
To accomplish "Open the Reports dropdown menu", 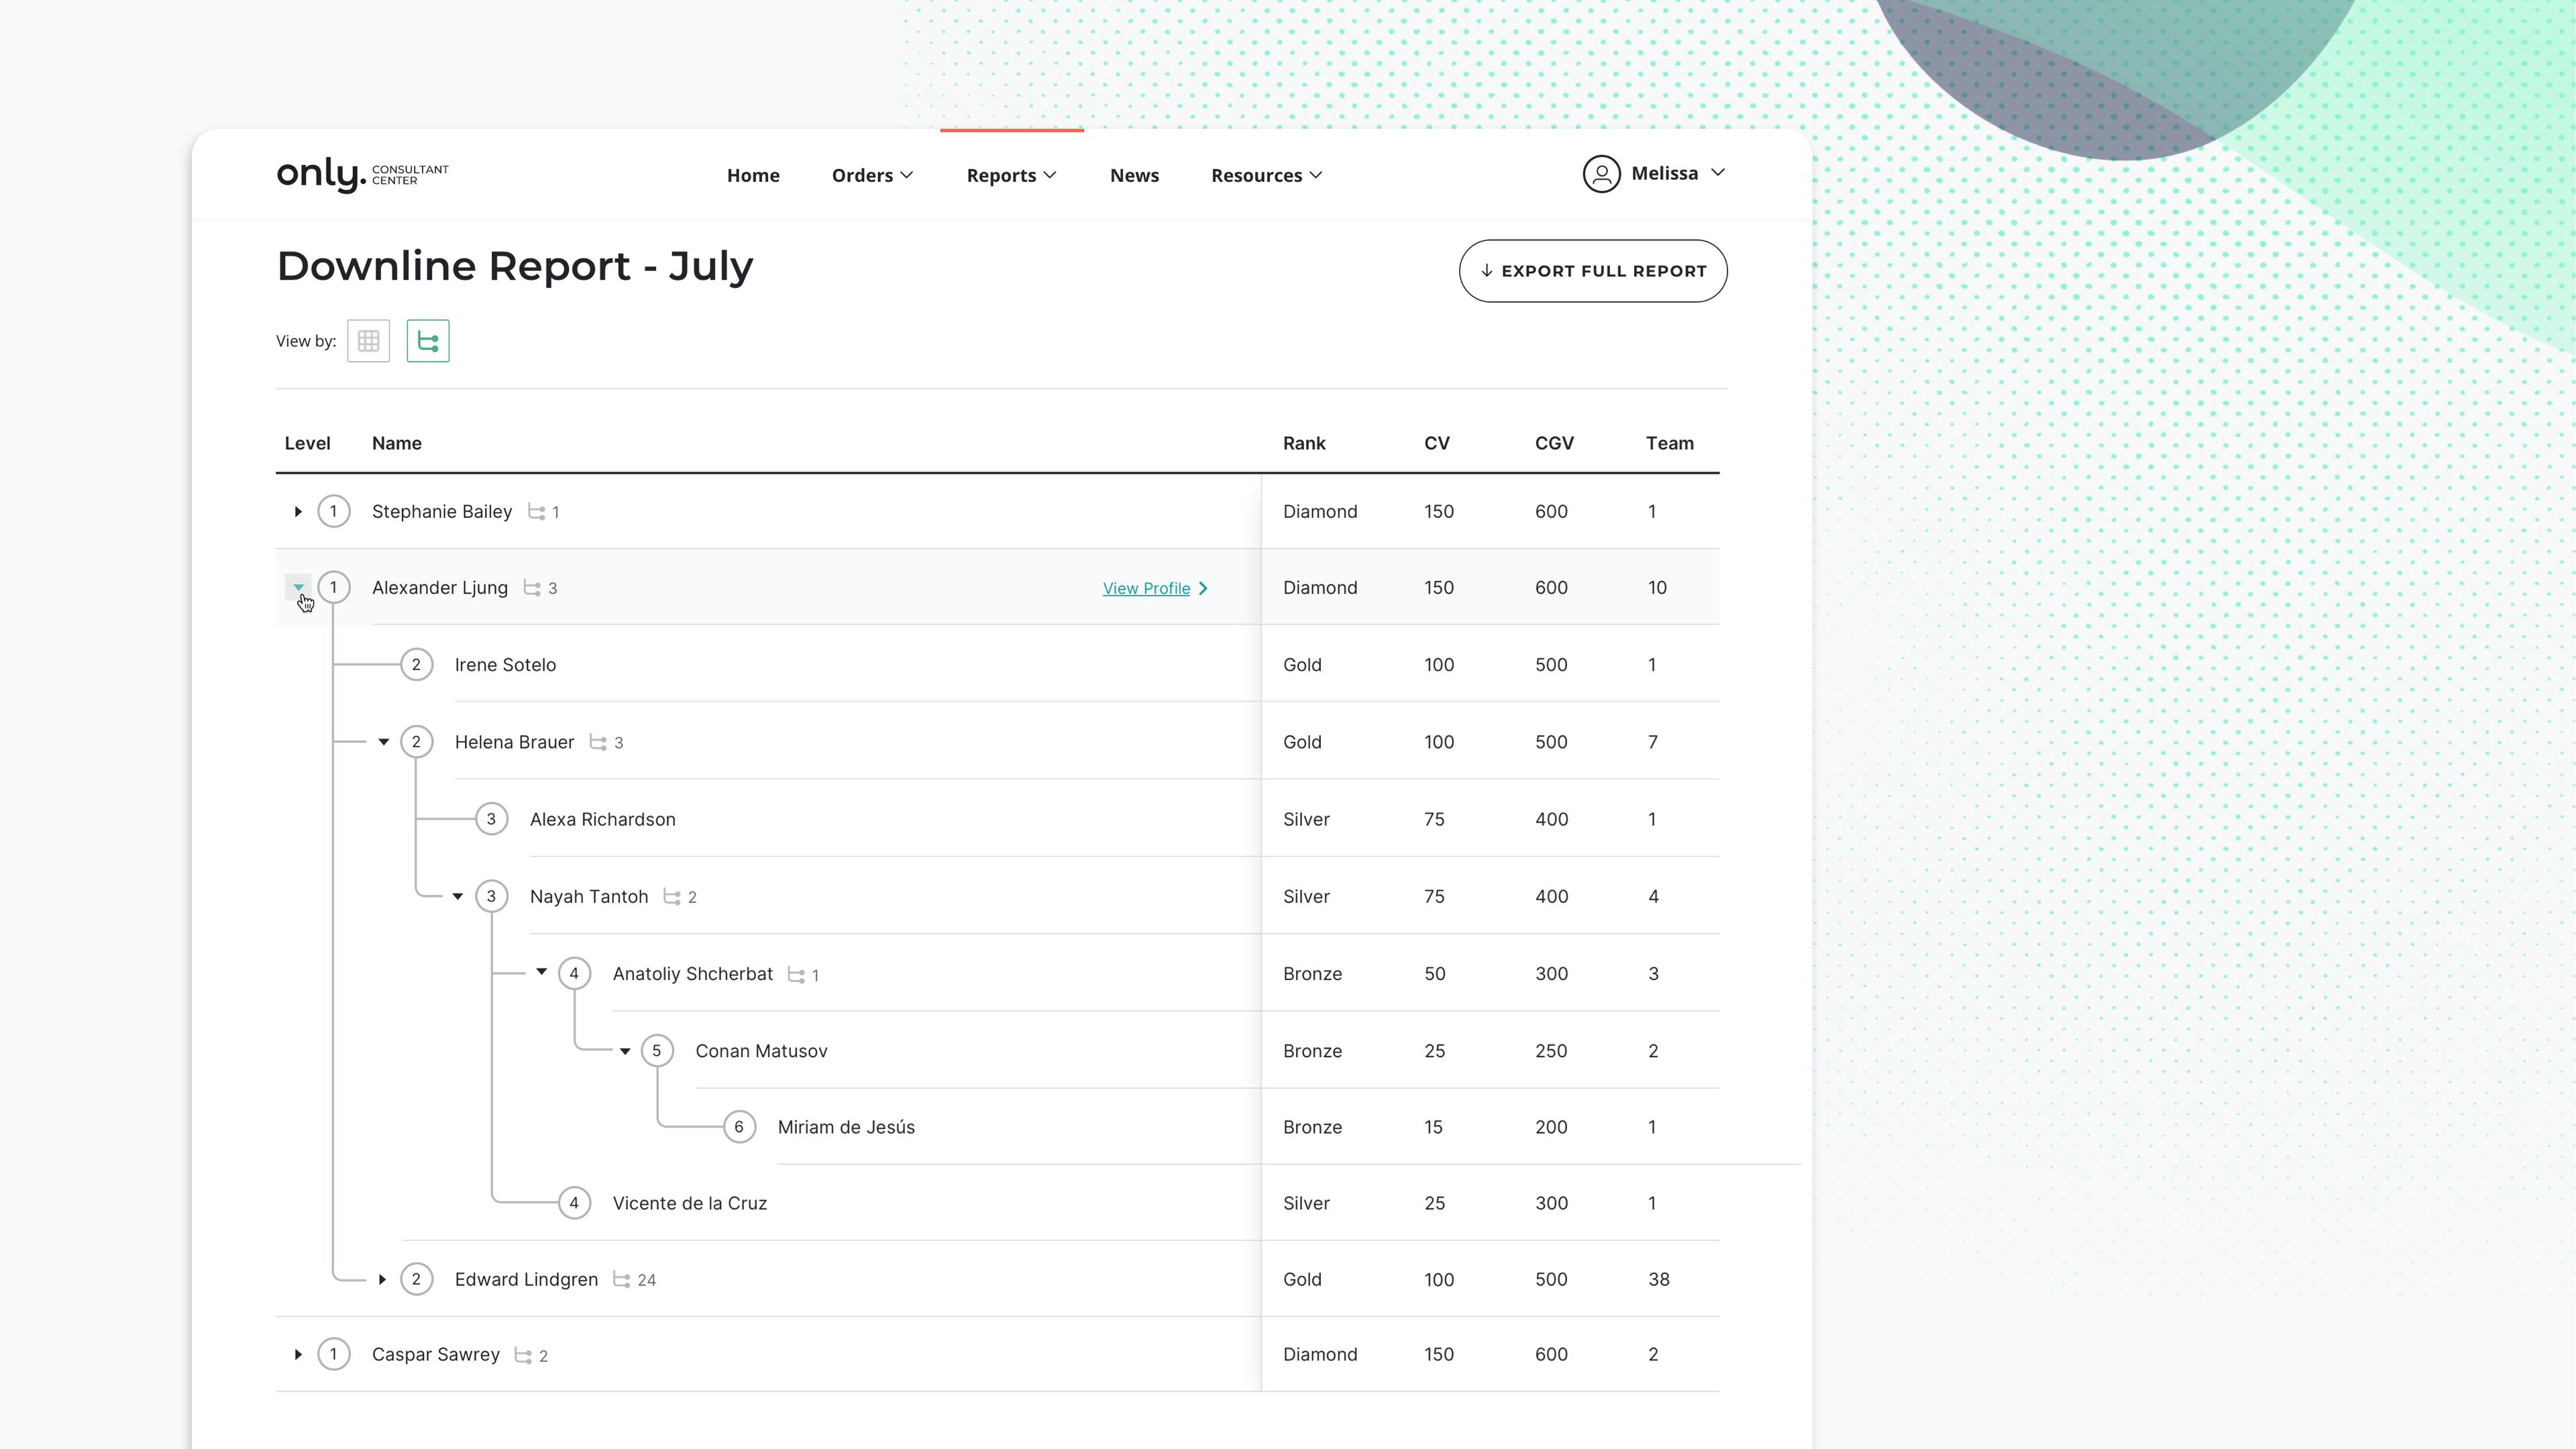I will pos(1010,175).
